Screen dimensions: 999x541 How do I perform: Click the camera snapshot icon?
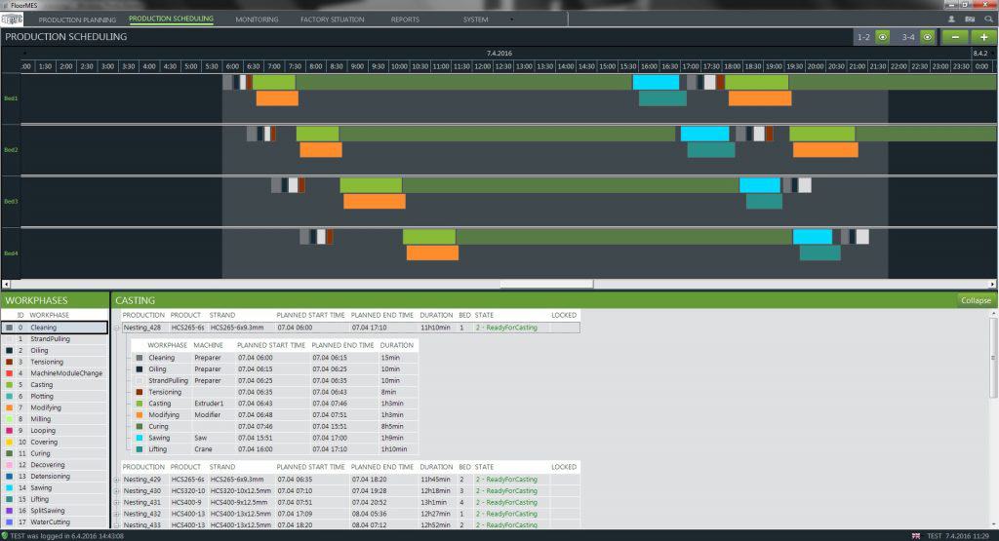[969, 19]
